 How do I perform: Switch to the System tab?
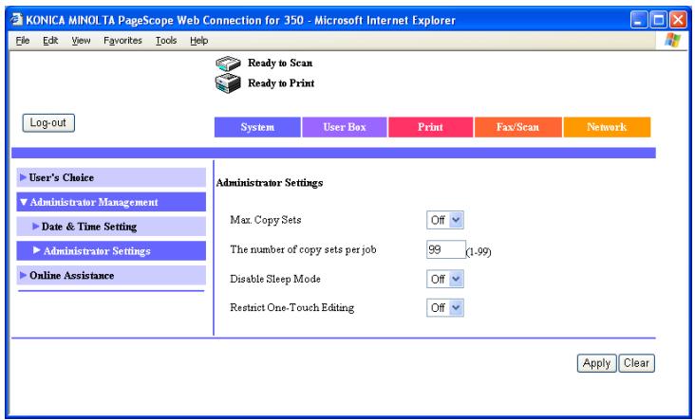(257, 127)
